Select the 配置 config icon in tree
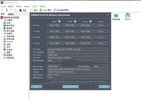This screenshot has height=101, width=141. click(5, 52)
